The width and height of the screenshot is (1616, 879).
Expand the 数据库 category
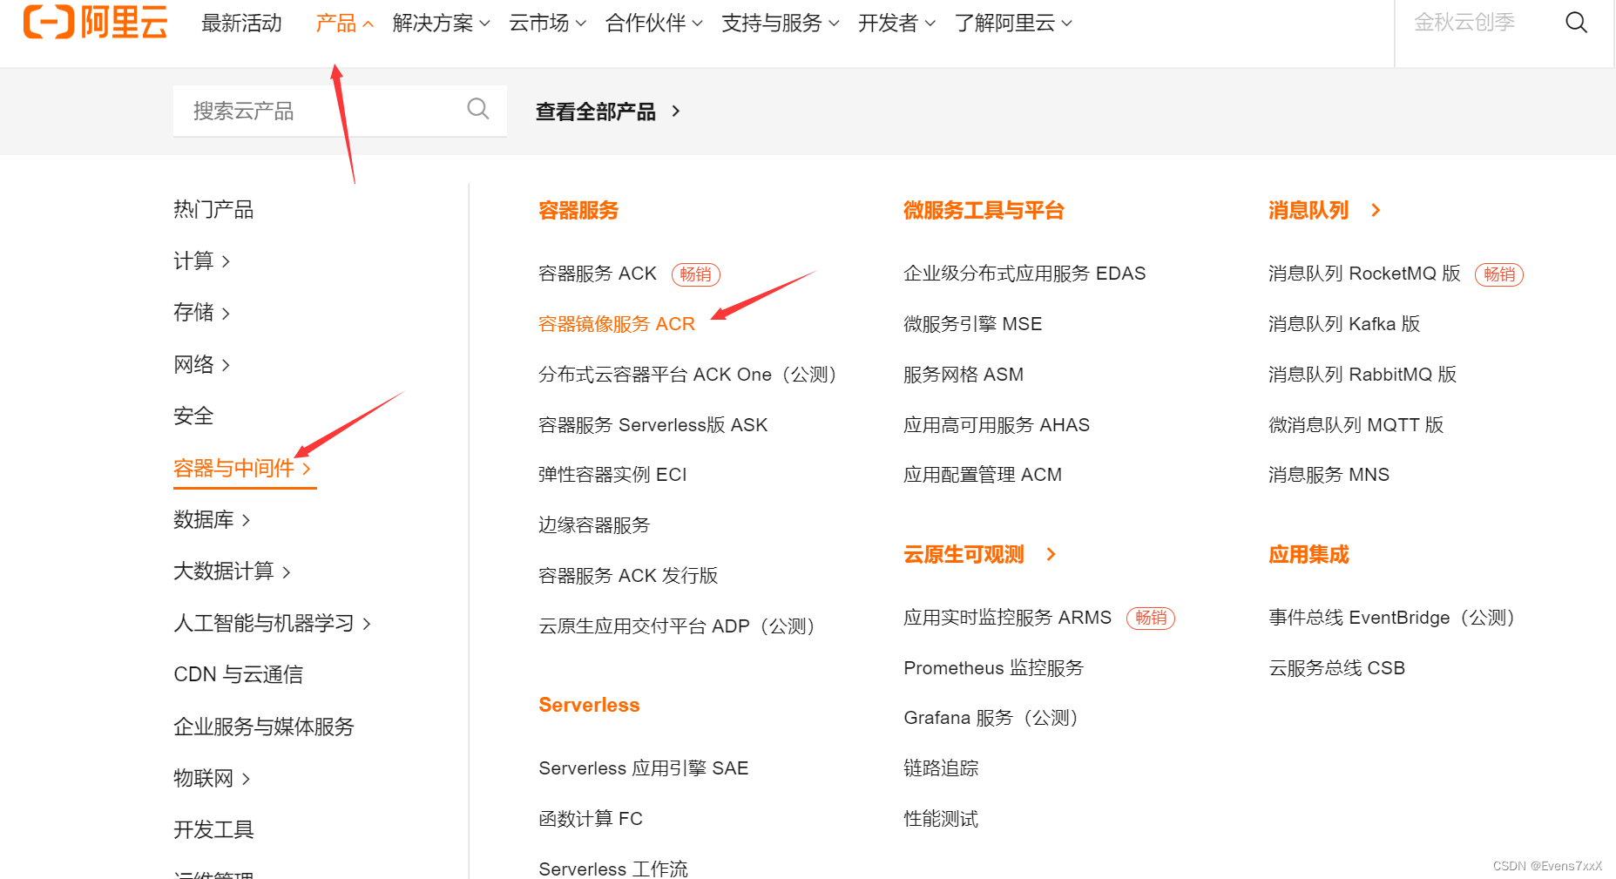coord(212,519)
